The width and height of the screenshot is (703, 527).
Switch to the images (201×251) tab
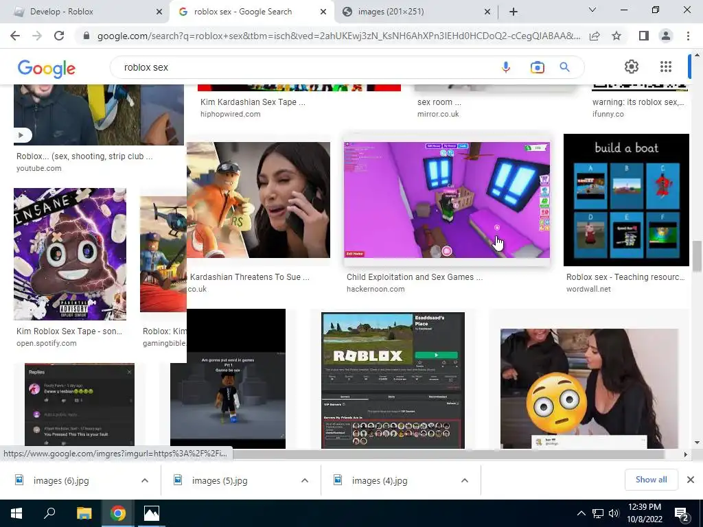pyautogui.click(x=416, y=12)
